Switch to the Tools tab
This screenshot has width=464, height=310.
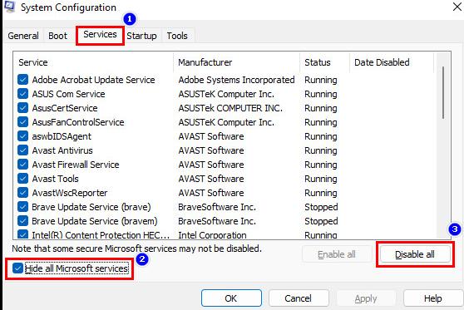tap(177, 36)
